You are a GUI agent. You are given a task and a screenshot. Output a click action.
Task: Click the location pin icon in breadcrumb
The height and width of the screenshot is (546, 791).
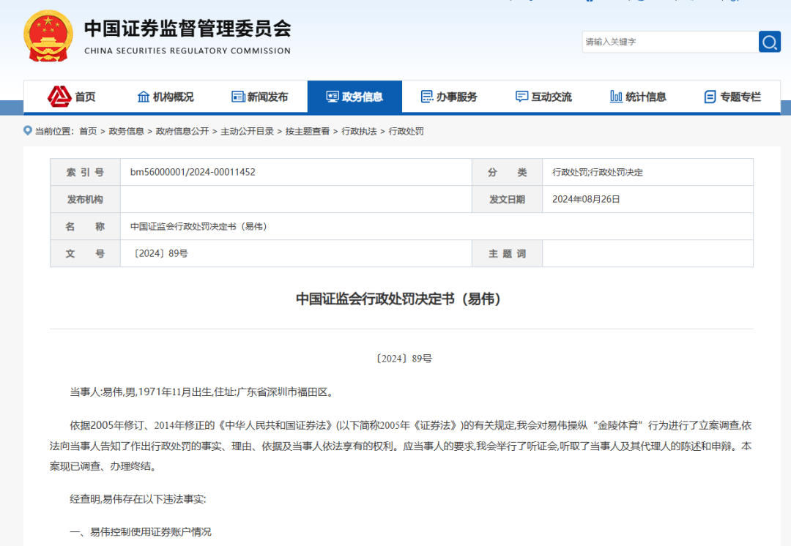[x=28, y=130]
